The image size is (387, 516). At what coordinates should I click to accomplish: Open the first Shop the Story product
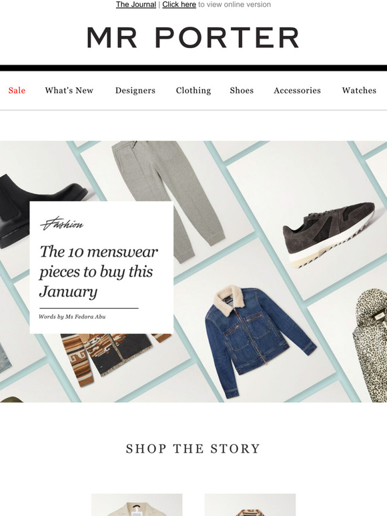pos(137,505)
